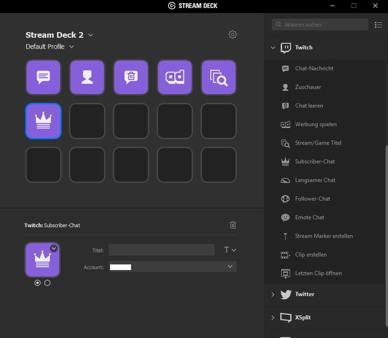The width and height of the screenshot is (388, 338).
Task: Click the Clip erstellen film icon
Action: tap(285, 255)
